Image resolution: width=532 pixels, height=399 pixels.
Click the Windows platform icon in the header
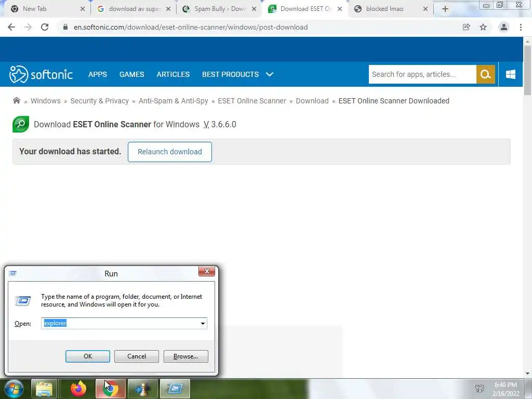511,74
